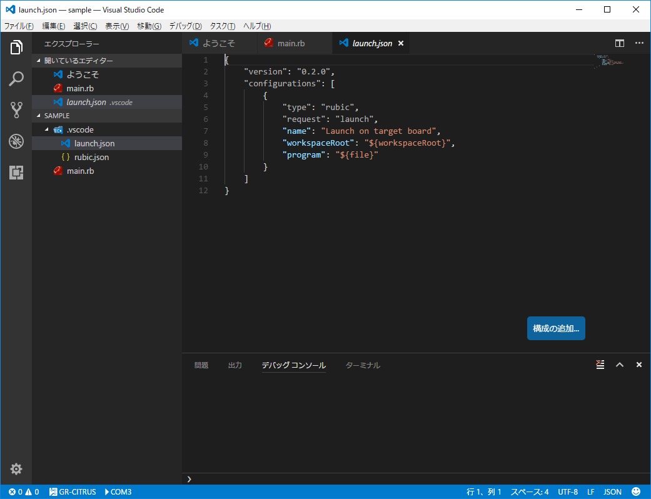Collapse the SAMPLE folder section

pos(107,116)
